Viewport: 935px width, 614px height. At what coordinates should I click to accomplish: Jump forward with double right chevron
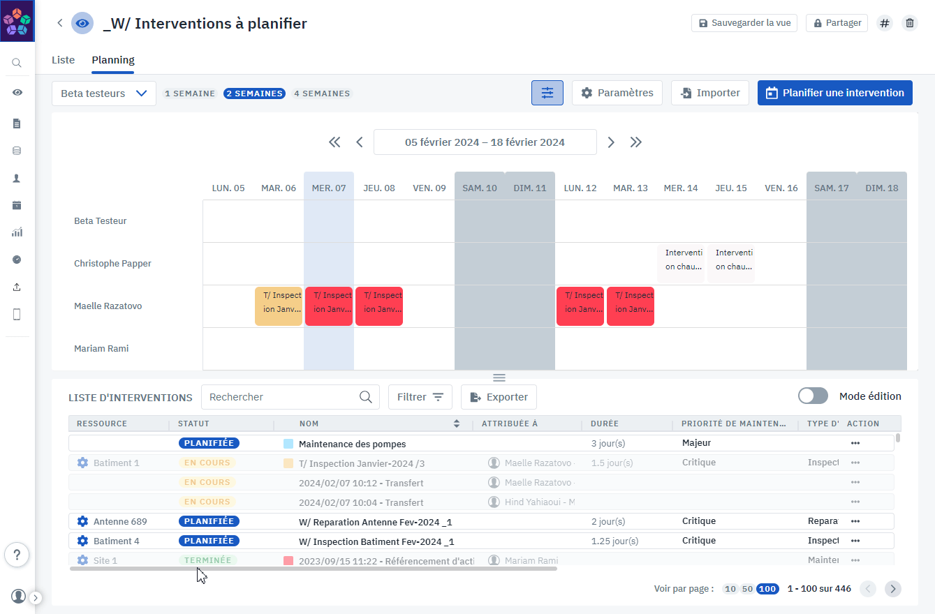pos(635,142)
